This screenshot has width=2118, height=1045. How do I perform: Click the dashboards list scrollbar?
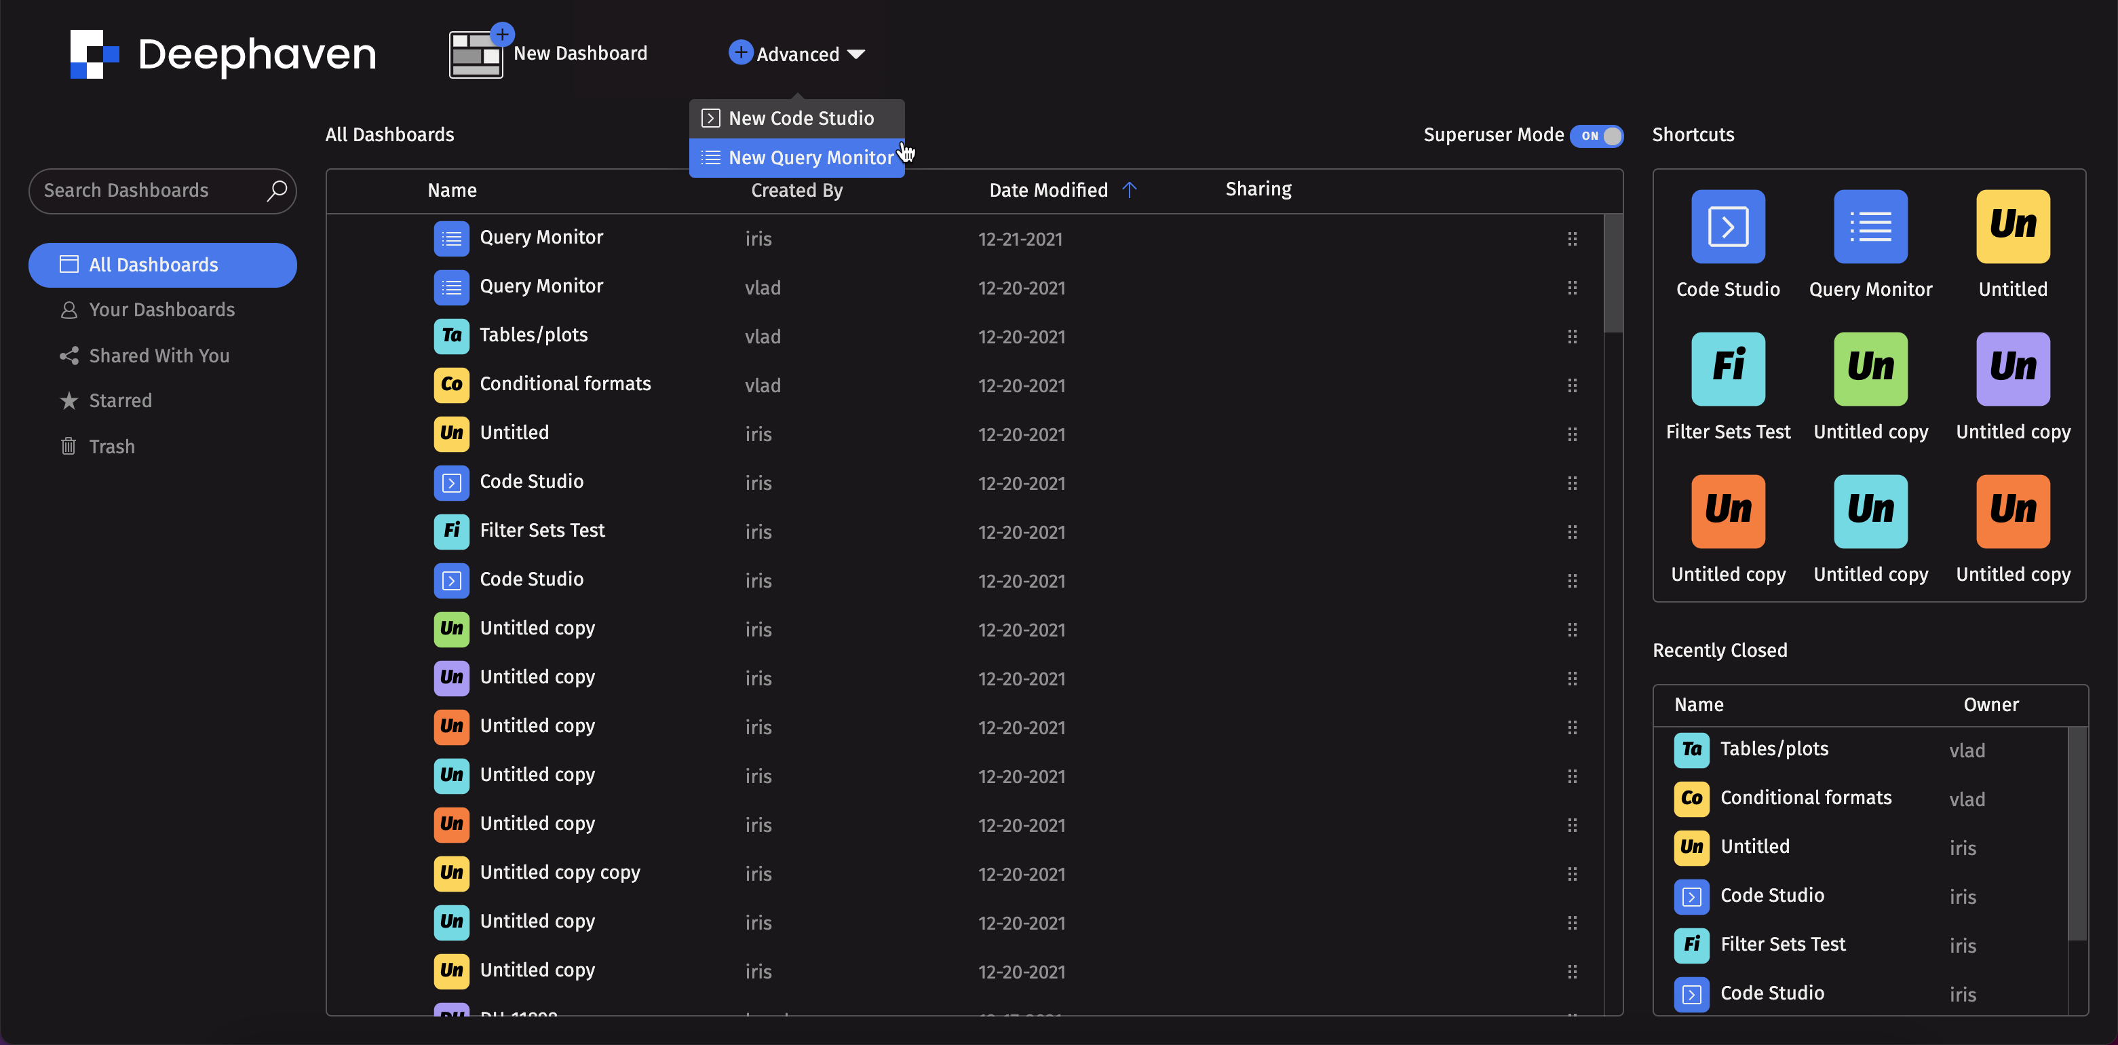point(1613,273)
